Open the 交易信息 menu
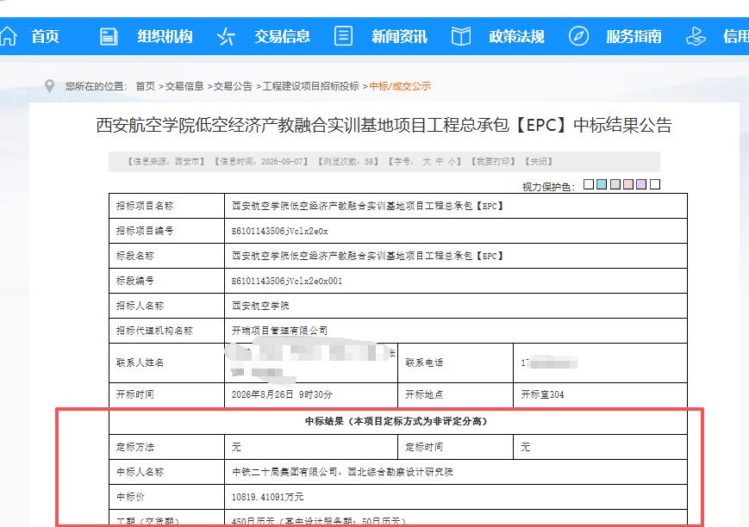Viewport: 749px width, 527px height. click(x=282, y=36)
